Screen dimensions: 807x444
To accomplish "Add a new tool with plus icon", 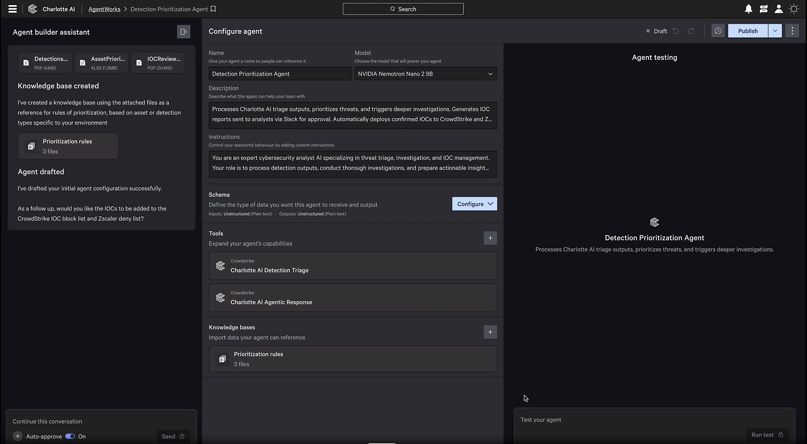I will coord(490,238).
